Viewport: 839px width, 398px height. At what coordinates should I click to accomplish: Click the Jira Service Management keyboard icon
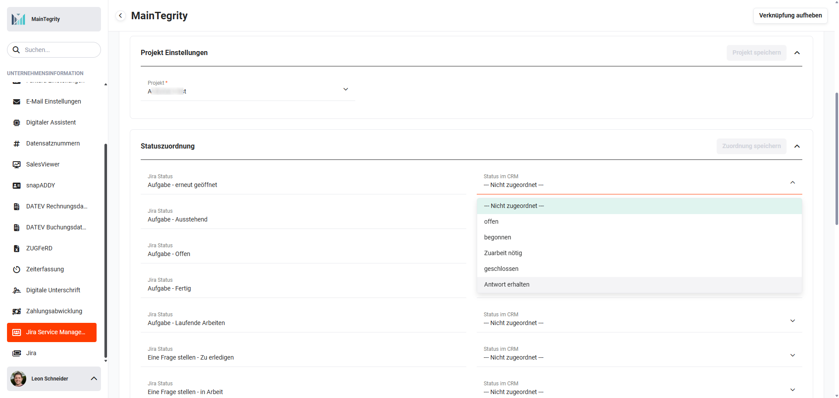pyautogui.click(x=17, y=332)
